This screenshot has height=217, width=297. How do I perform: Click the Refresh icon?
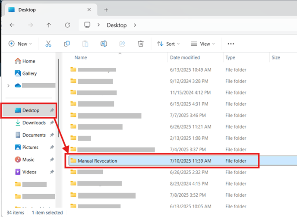pos(67,25)
